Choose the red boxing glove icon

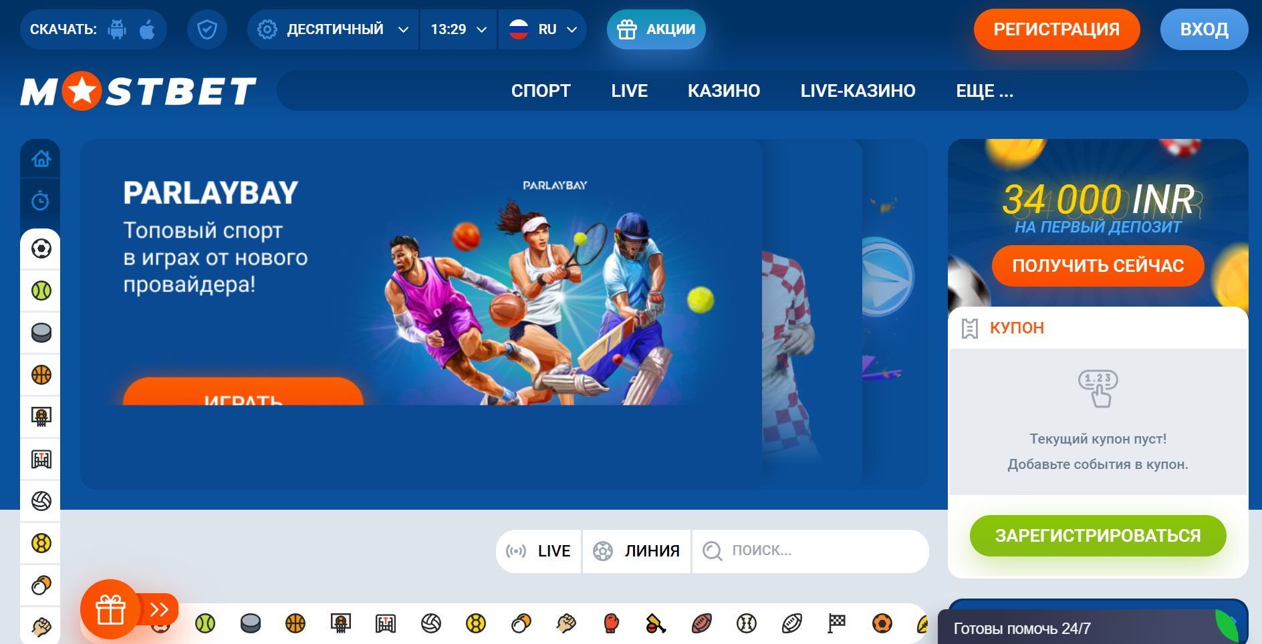pyautogui.click(x=611, y=623)
